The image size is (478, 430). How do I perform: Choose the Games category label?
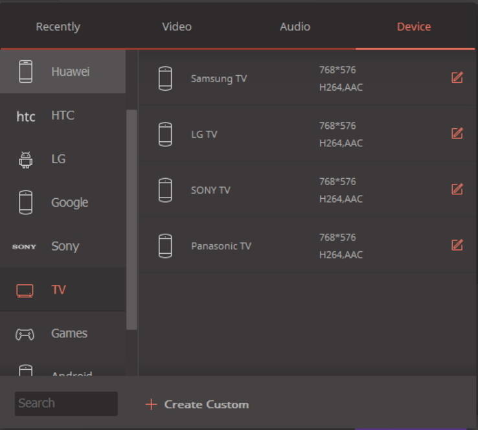tap(69, 334)
